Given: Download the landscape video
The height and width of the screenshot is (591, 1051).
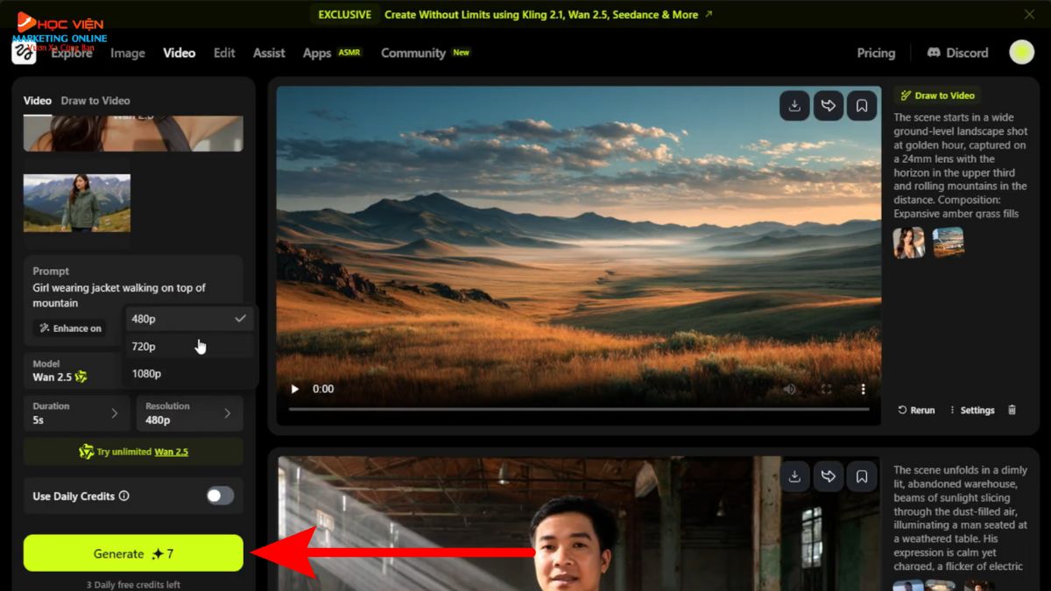Looking at the screenshot, I should pos(794,106).
